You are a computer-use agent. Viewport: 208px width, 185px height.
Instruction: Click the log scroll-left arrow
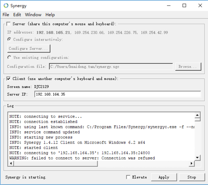[11, 163]
